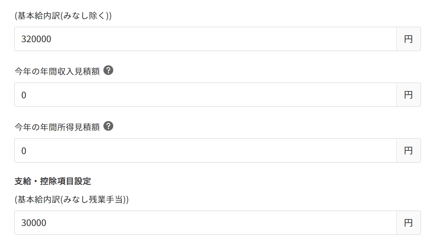Screen dimensions: 433x248
Task: Open help for 今年の年間所得見積額
Action: tap(108, 126)
